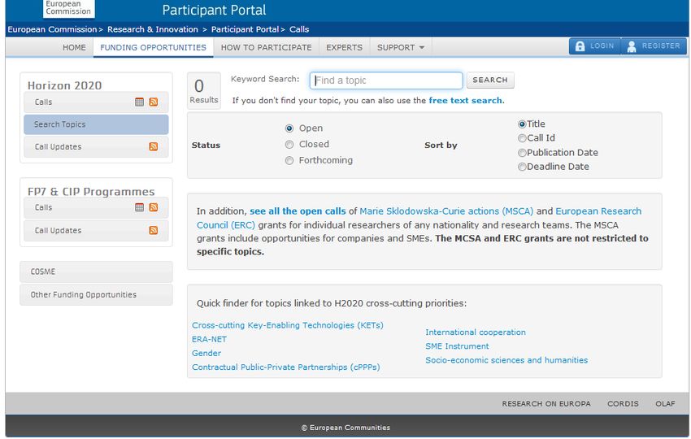Open the FP7 & CIP Call Updates RSS icon
This screenshot has width=691, height=439.
pyautogui.click(x=154, y=230)
